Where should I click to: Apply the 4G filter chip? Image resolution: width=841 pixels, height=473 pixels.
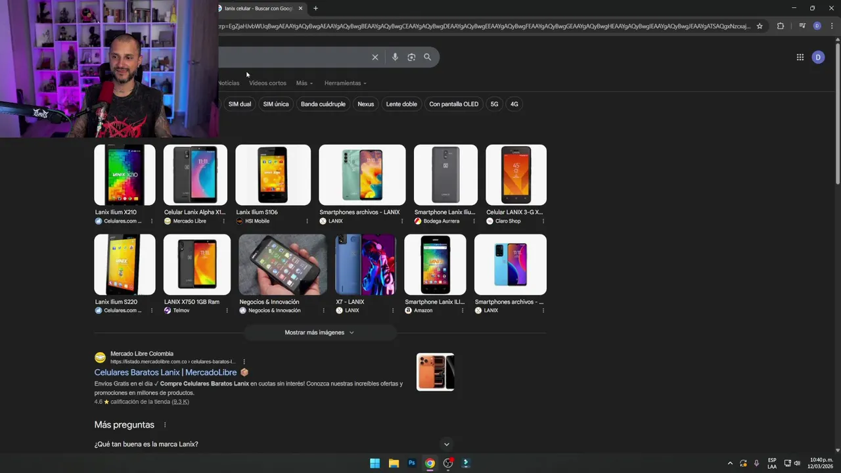(514, 104)
